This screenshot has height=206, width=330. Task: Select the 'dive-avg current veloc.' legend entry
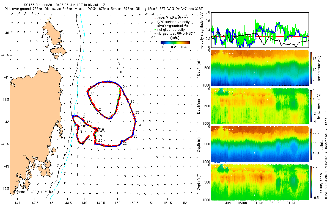coord(174,26)
